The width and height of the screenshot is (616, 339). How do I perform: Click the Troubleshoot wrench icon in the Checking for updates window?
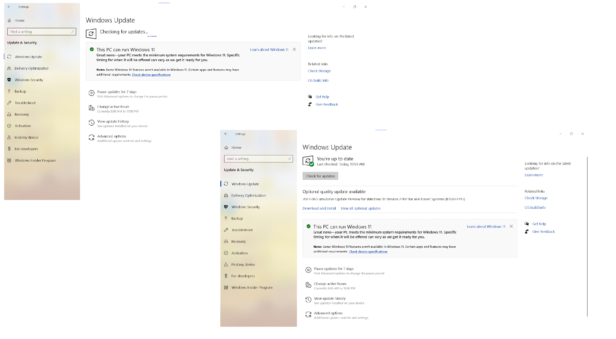tap(9, 103)
